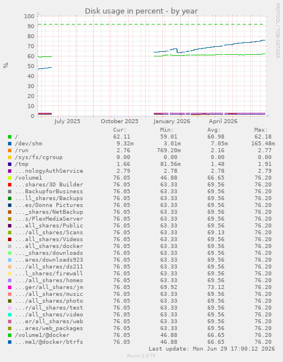Image resolution: width=283 pixels, height=362 pixels.
Task: Click the ...es/Donna Pictures entry
Action: coord(49,205)
